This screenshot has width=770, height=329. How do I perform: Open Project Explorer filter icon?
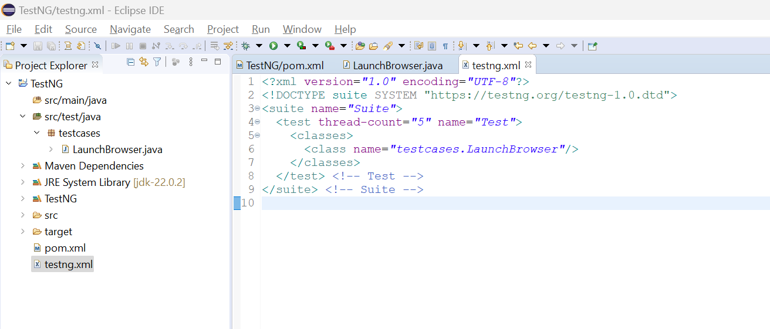tap(157, 62)
